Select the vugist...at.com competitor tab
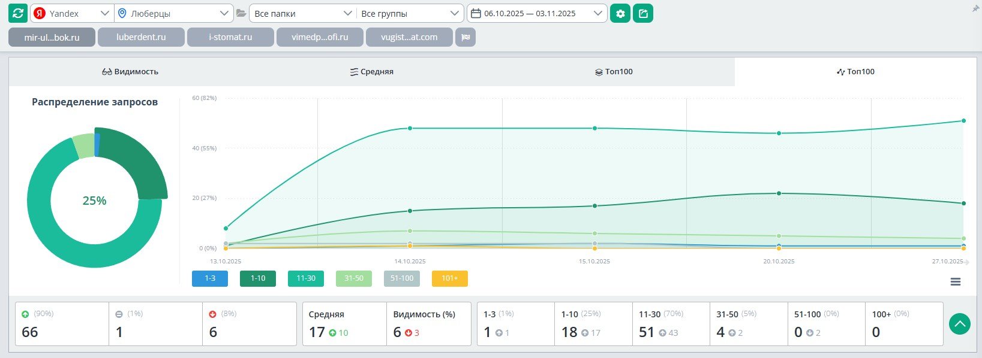Viewport: 982px width, 358px height. tap(409, 37)
